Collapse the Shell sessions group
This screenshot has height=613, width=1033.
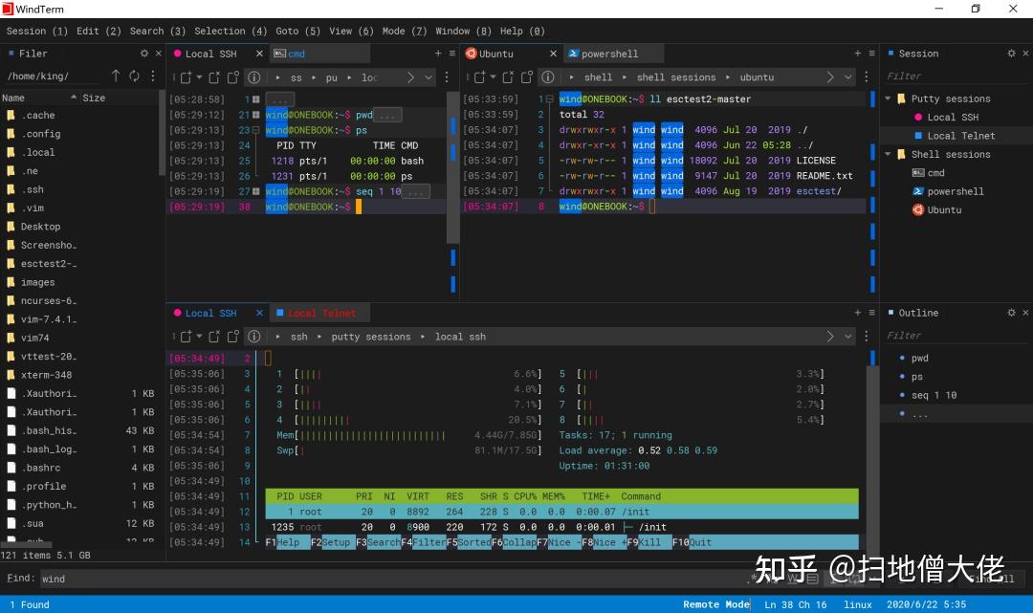coord(888,154)
